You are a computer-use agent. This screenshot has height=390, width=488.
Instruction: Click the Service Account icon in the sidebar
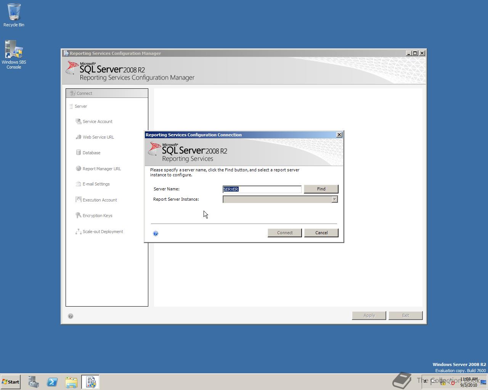tap(79, 121)
